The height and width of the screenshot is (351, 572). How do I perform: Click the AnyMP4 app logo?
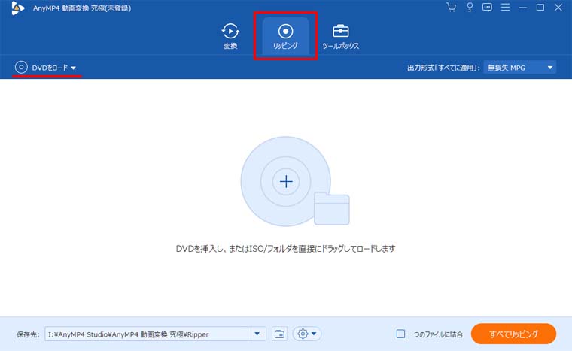(17, 8)
